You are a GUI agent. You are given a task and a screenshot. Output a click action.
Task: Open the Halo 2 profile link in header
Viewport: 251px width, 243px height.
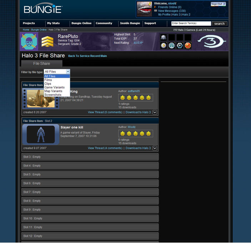point(186,15)
